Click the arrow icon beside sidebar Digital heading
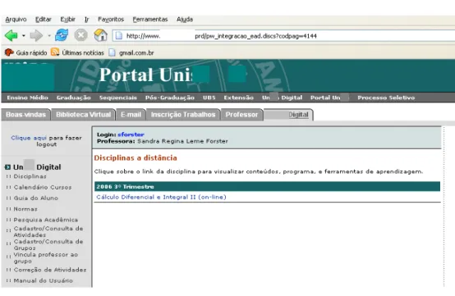Image resolution: width=455 pixels, height=296 pixels. click(8, 167)
